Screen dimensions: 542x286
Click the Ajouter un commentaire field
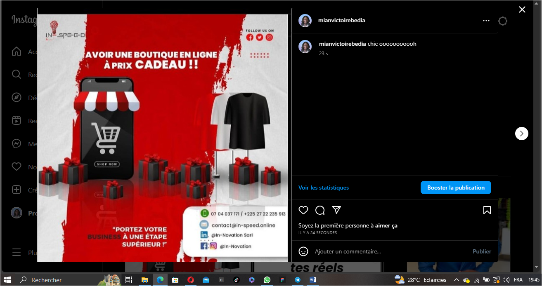point(388,251)
